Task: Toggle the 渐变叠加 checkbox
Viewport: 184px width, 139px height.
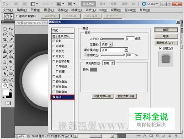Action: click(x=54, y=87)
